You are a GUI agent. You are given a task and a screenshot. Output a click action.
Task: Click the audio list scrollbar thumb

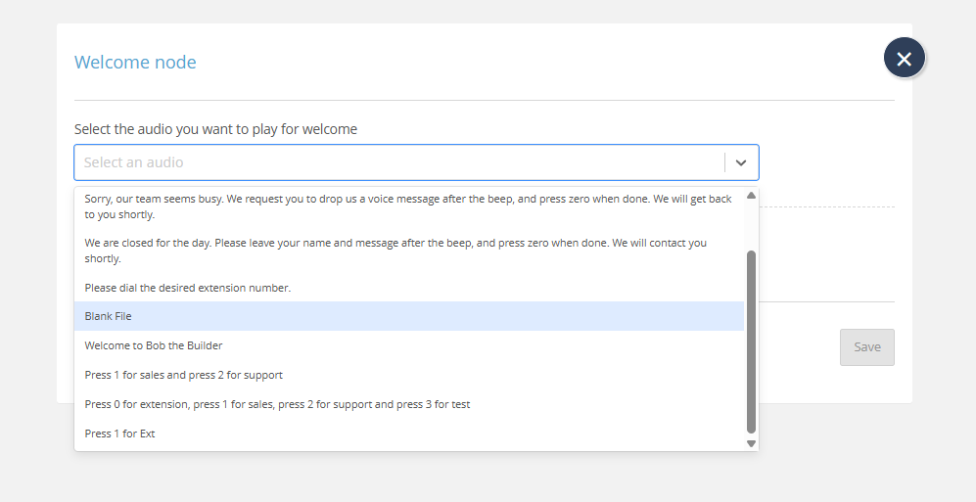[751, 341]
